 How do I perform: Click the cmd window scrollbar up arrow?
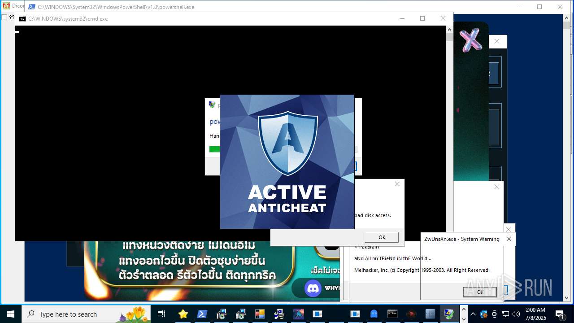click(449, 30)
